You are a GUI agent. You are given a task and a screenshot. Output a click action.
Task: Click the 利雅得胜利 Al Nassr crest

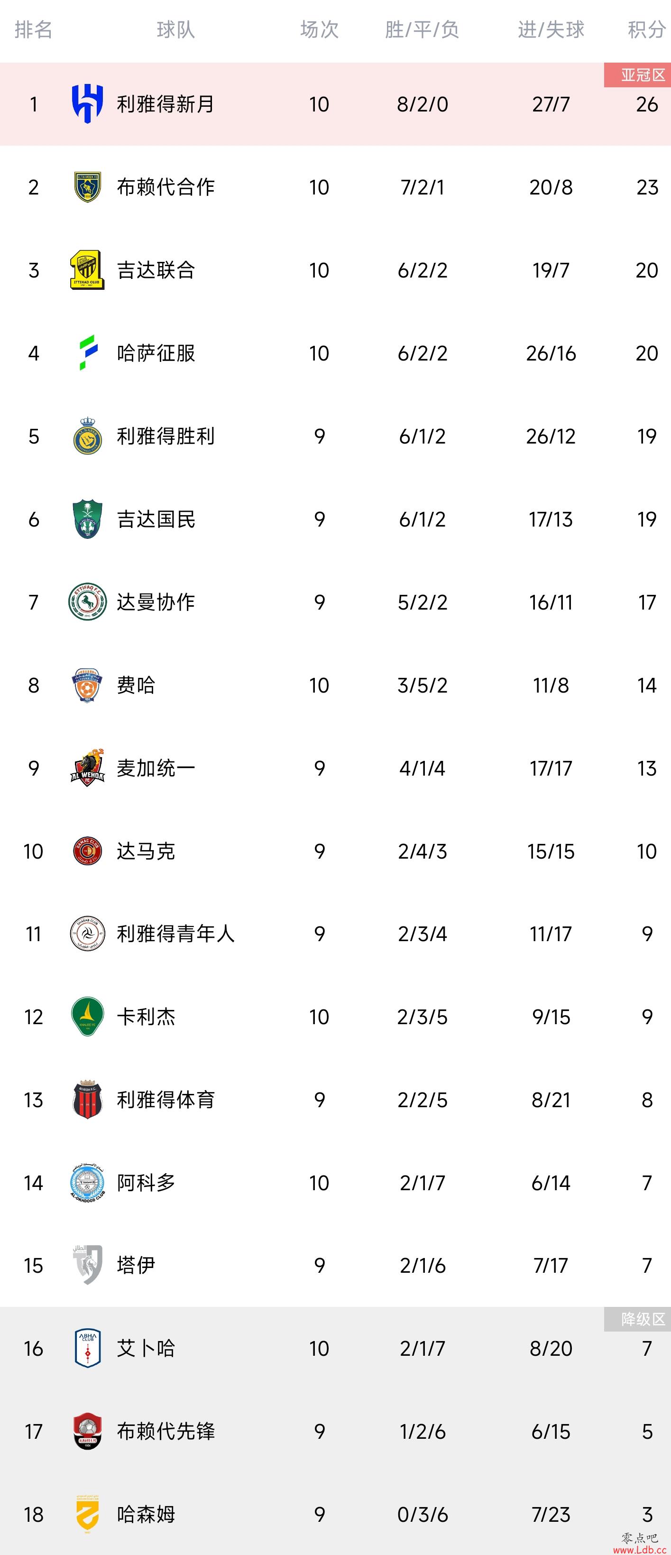click(88, 436)
